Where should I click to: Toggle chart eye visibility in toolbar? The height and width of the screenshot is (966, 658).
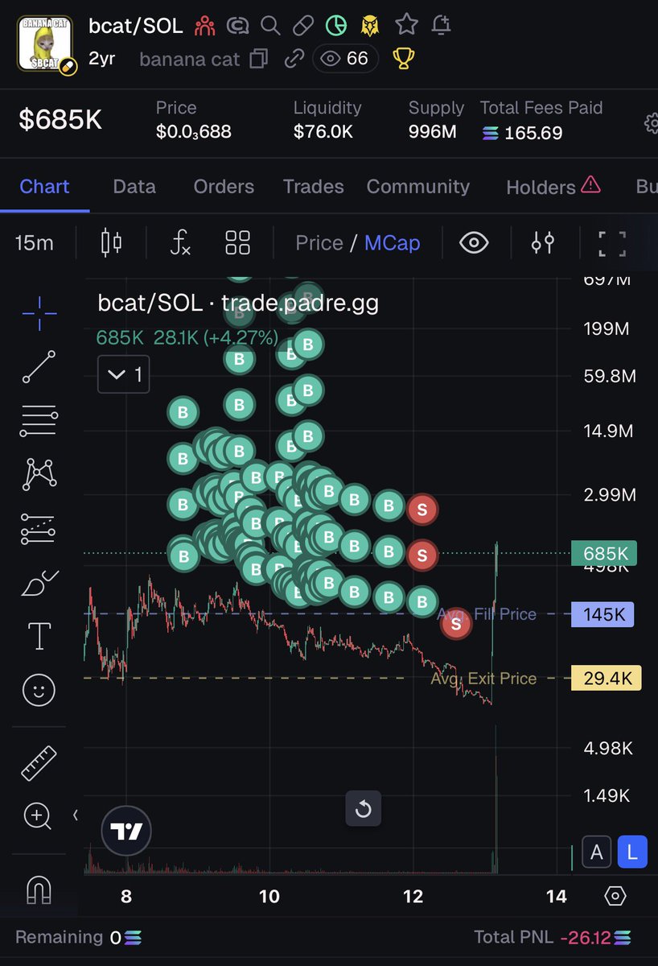[x=474, y=242]
